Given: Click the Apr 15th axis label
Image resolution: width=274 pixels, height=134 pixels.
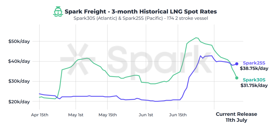Looking at the screenshot, I should click(x=40, y=115).
